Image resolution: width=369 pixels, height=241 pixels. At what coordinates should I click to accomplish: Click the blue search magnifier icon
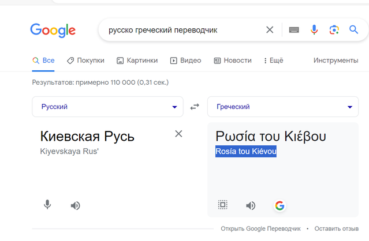tap(353, 30)
